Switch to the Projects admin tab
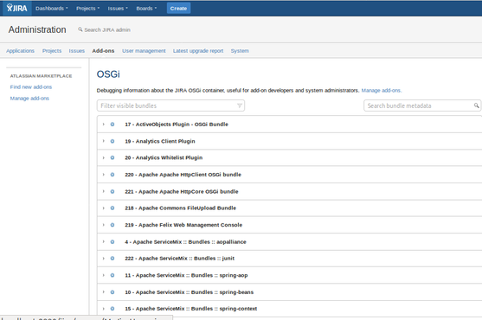 52,51
